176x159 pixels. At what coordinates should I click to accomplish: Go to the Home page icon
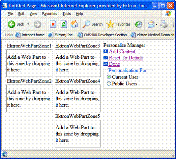click(x=74, y=24)
